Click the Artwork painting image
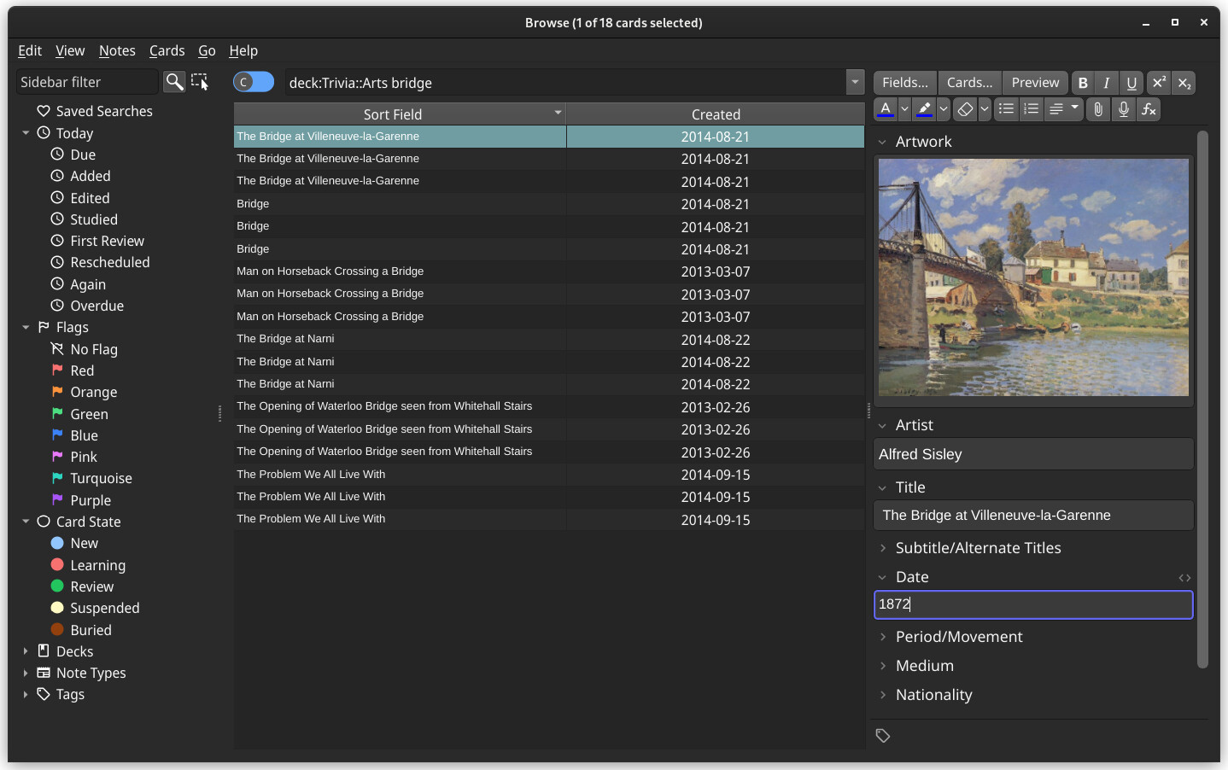Screen dimensions: 1228x770 click(x=1033, y=277)
